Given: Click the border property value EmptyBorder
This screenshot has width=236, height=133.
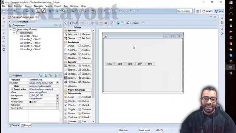Looking at the screenshot, I should coord(36,99).
